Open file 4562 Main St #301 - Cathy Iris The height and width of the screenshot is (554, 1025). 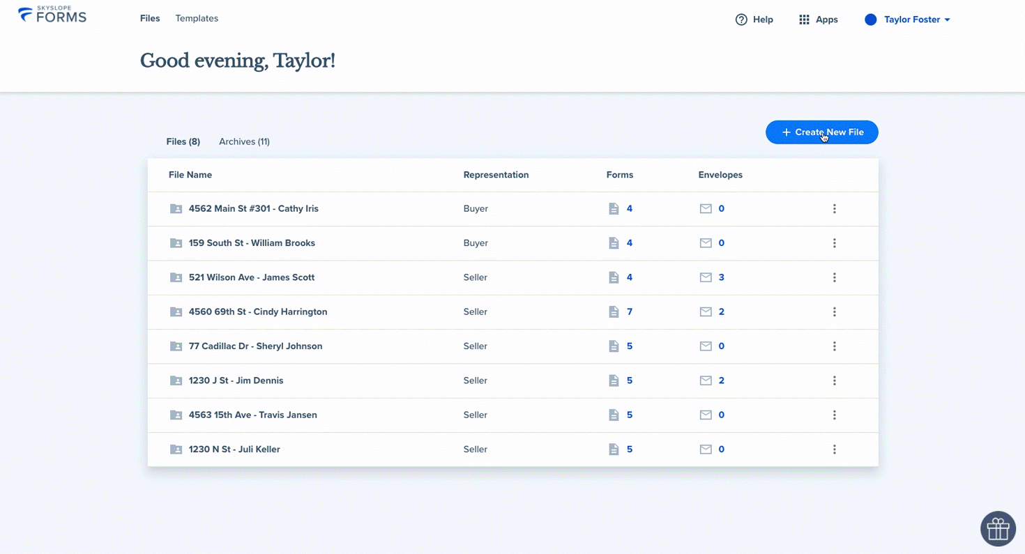coord(254,208)
